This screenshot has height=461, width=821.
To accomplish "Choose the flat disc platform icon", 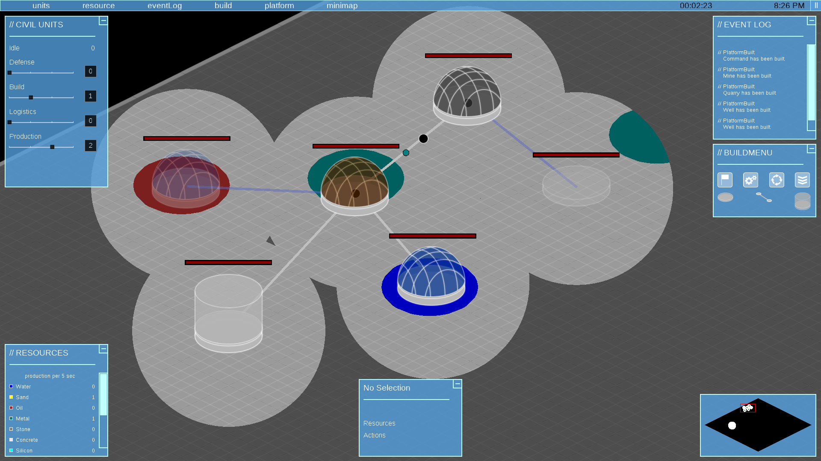I will [725, 197].
